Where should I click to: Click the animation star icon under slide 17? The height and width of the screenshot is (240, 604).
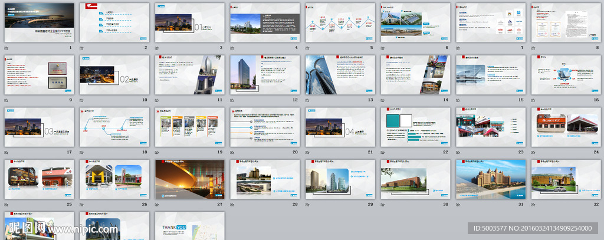coord(6,152)
